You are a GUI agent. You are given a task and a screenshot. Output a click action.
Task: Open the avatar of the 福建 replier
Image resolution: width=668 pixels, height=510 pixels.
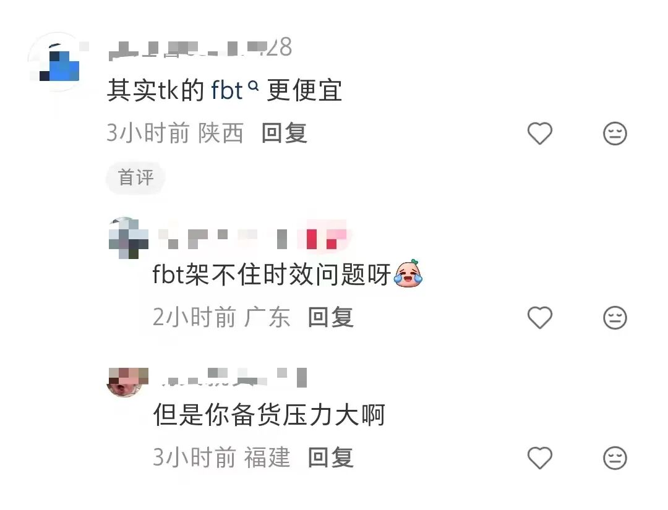click(128, 382)
